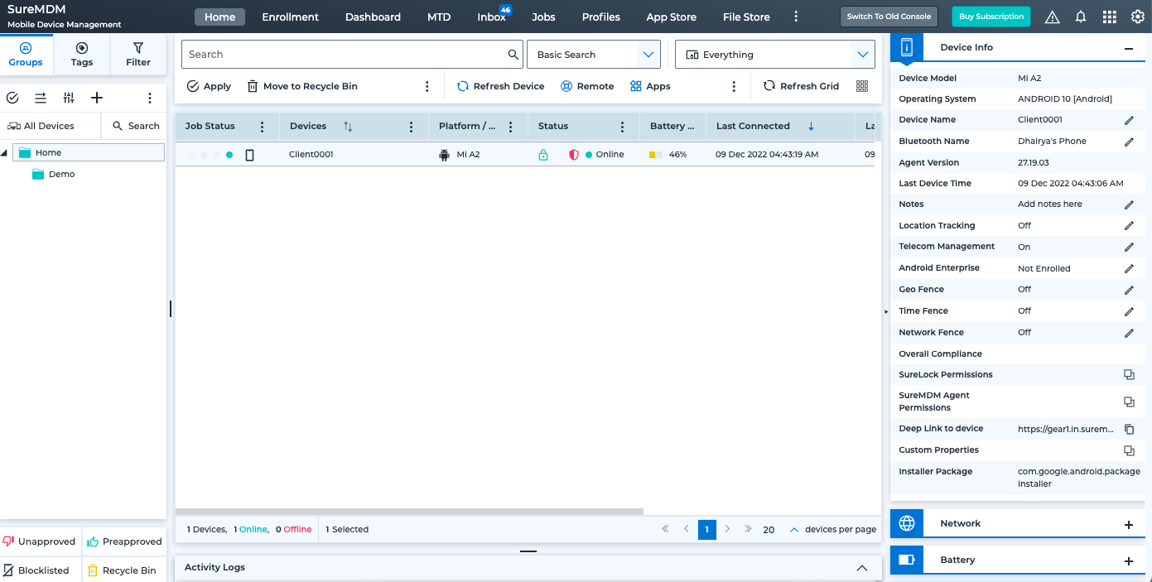Click the Apply button
The height and width of the screenshot is (582, 1152).
point(209,86)
